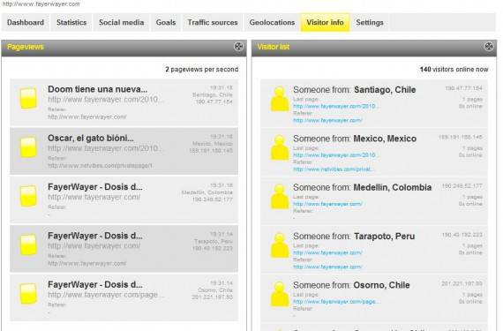Viewport: 503px width, 331px height.
Task: Click the yellow page icon beside Oscar, el gato bióni
Action: (28, 147)
